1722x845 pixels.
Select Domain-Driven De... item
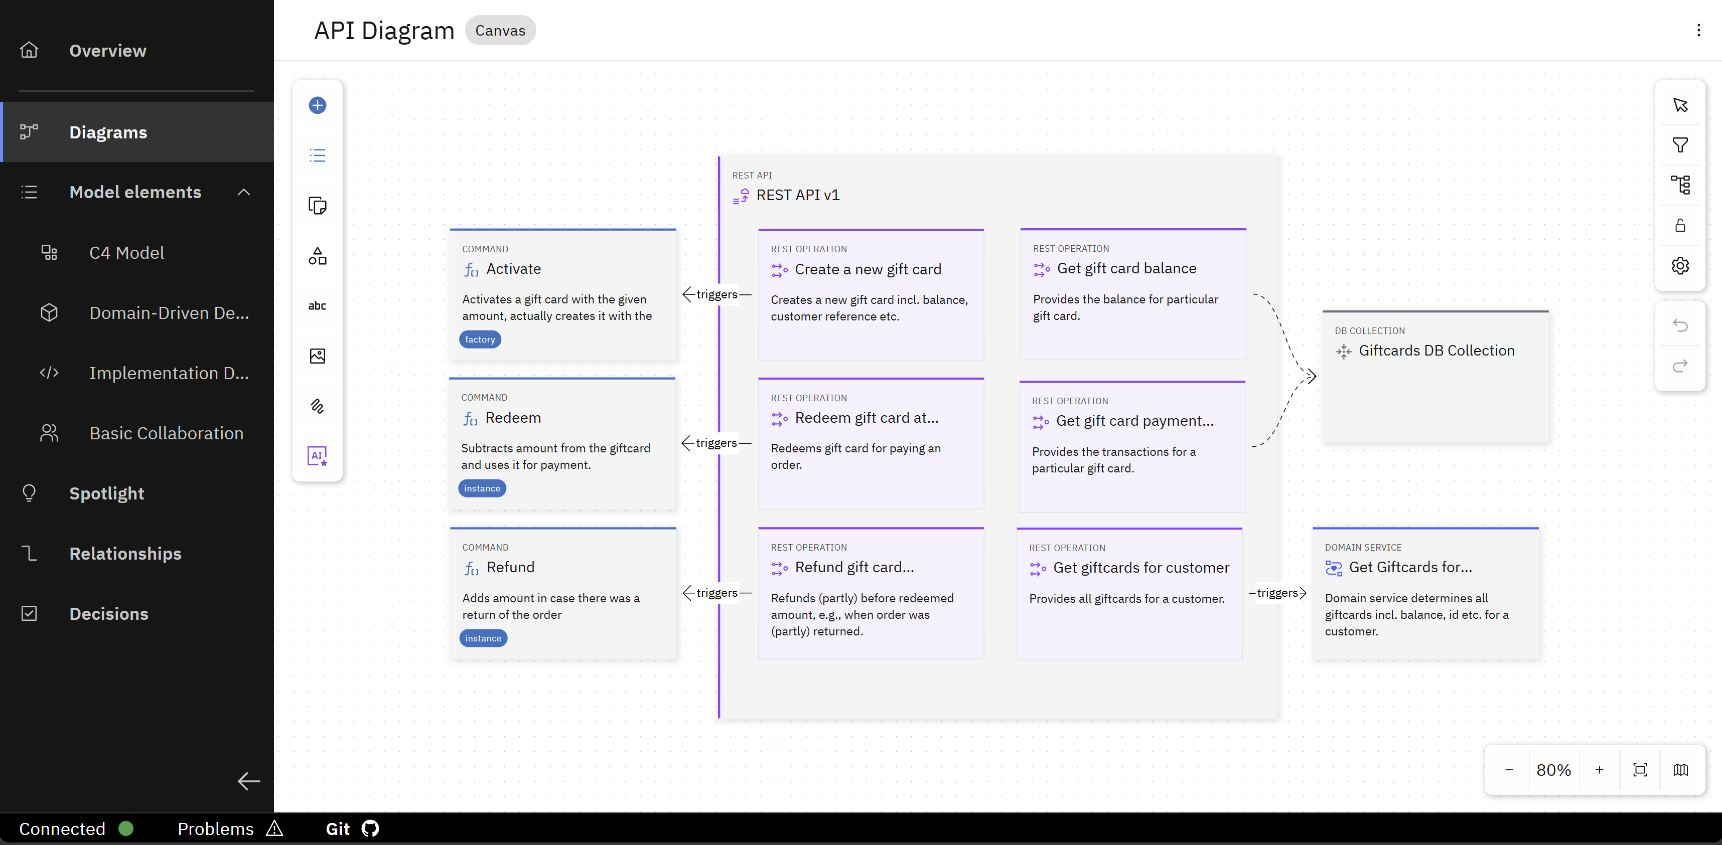(136, 312)
